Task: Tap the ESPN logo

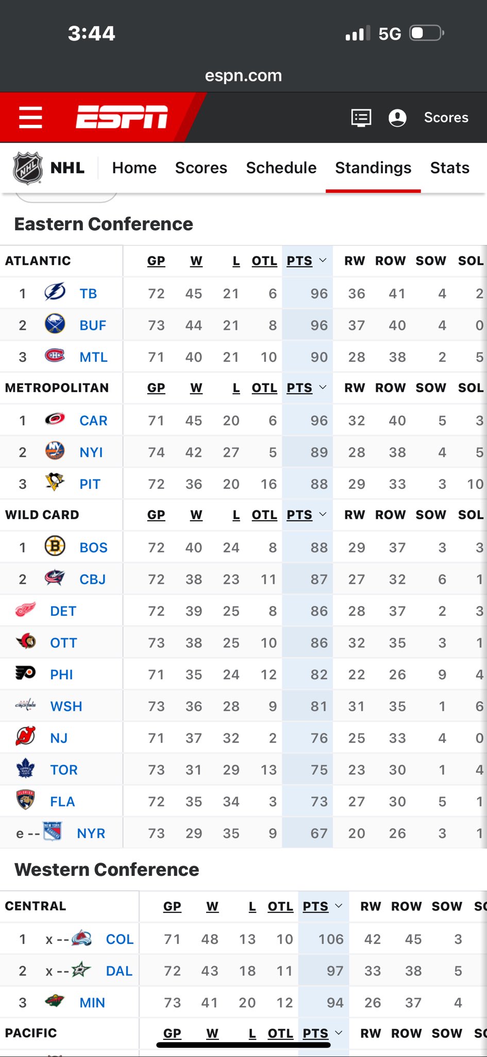Action: point(122,117)
